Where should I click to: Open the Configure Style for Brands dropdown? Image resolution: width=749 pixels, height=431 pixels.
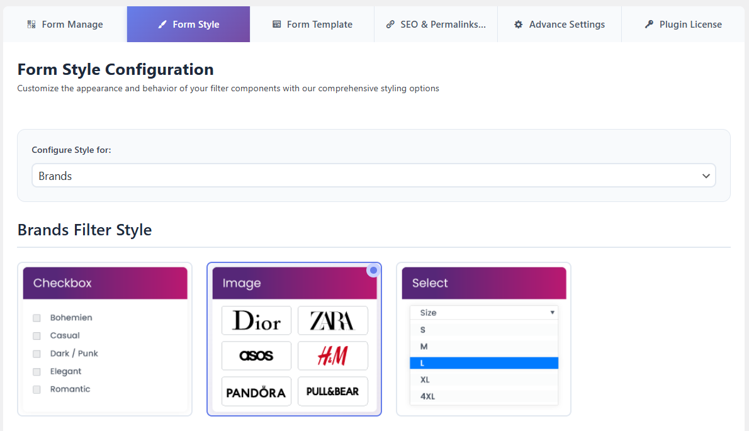[373, 176]
